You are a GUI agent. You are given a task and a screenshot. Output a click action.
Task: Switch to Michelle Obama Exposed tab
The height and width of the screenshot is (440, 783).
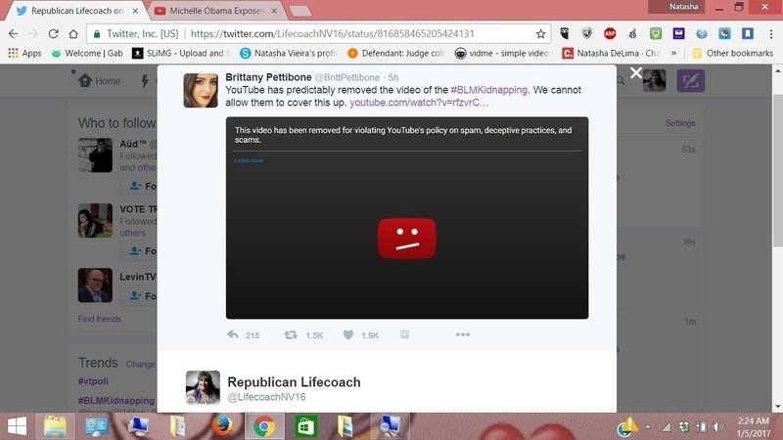[215, 11]
